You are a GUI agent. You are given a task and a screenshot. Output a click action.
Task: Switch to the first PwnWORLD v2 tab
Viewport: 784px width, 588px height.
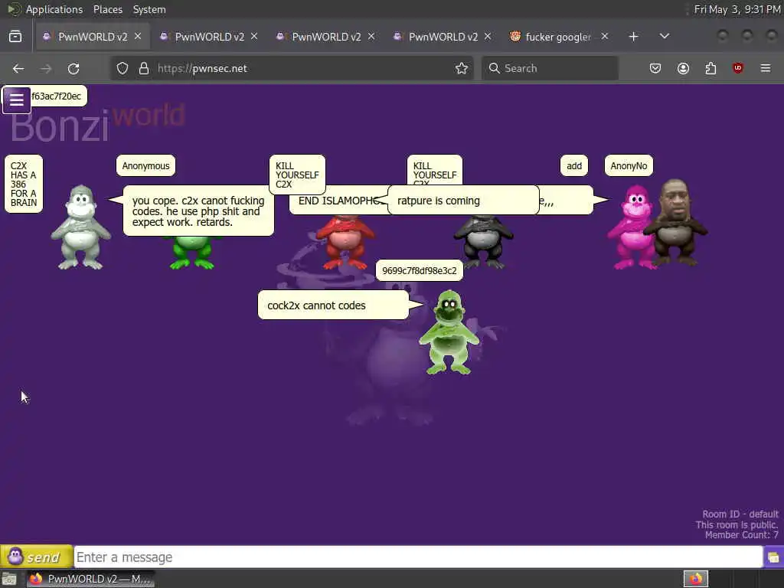pyautogui.click(x=93, y=37)
